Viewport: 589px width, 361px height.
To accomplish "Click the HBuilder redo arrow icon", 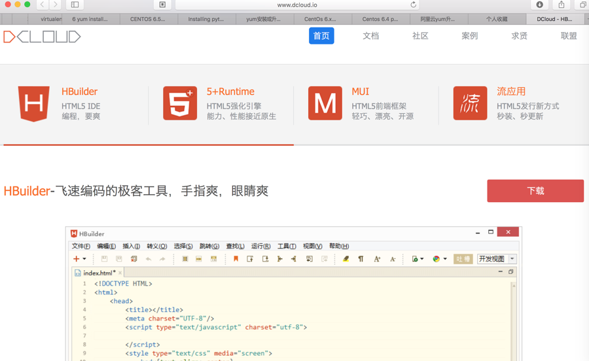I will [x=162, y=259].
